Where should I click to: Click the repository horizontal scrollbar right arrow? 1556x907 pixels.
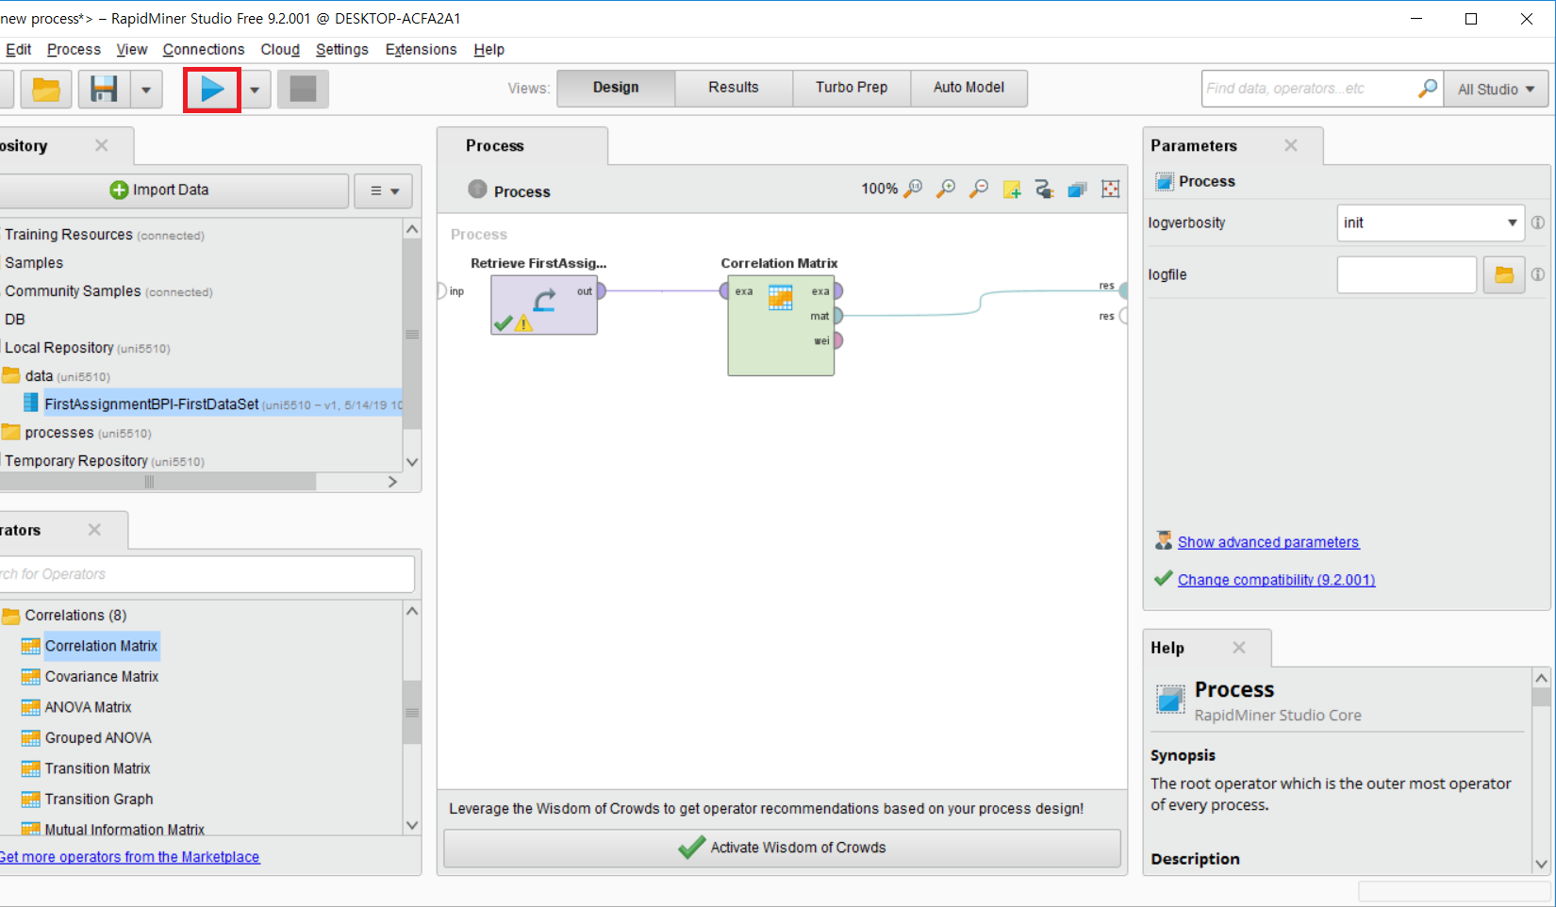392,482
